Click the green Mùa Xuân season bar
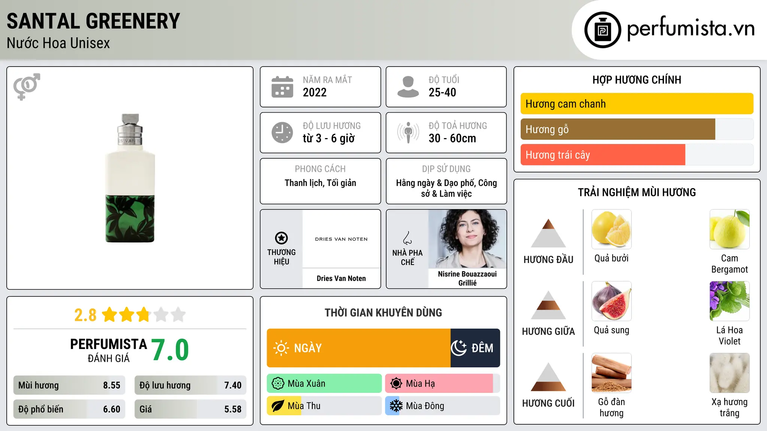This screenshot has width=767, height=431. (324, 383)
